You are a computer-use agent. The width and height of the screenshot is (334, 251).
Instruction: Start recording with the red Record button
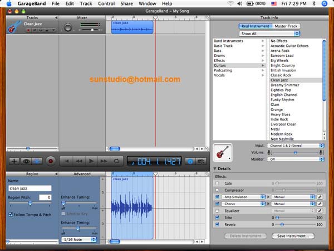tap(51, 161)
